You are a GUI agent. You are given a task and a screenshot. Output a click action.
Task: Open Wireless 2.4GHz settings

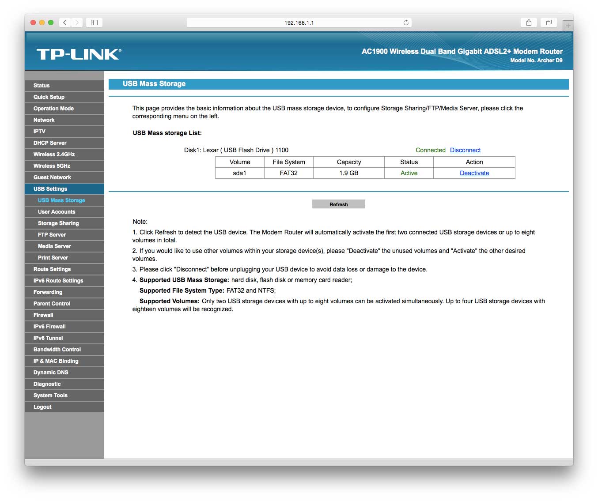click(64, 154)
